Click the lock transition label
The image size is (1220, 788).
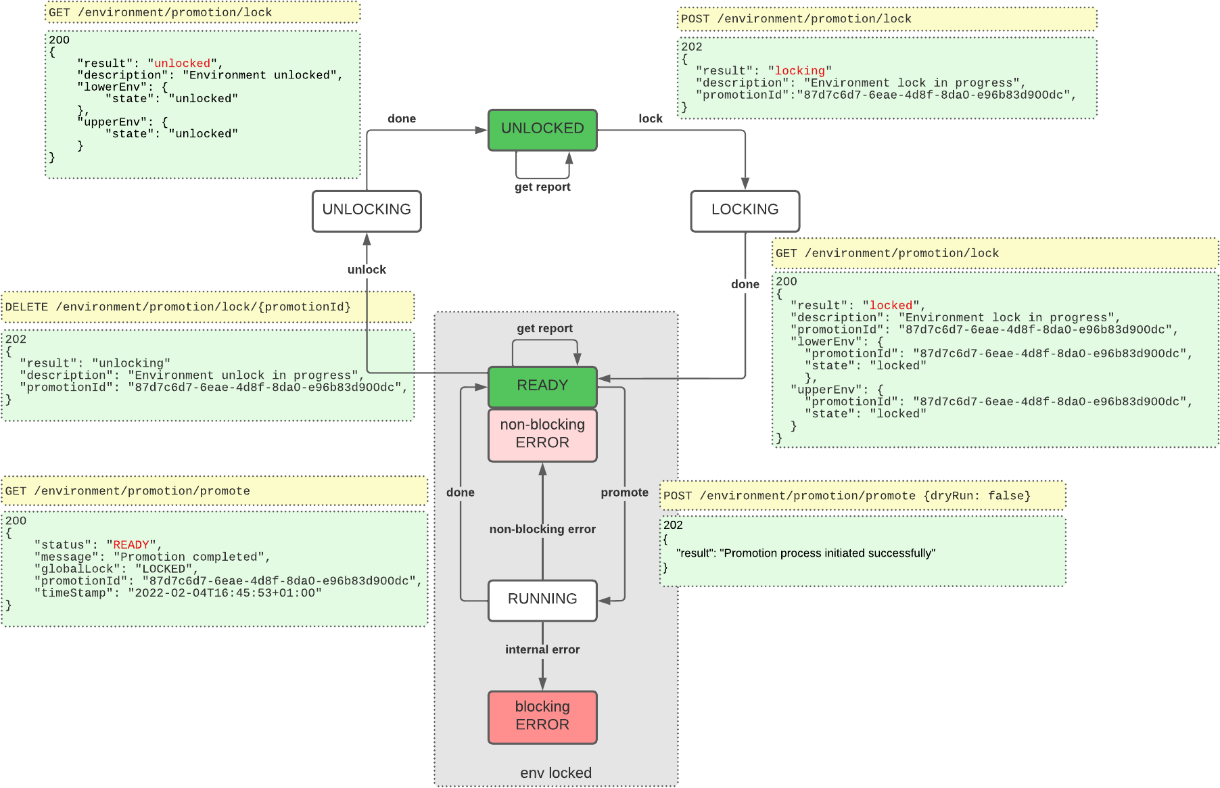pos(650,118)
